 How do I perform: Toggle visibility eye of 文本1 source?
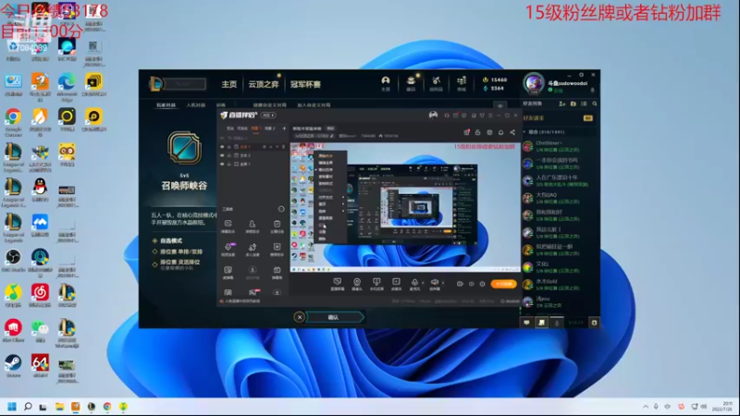coord(222,147)
